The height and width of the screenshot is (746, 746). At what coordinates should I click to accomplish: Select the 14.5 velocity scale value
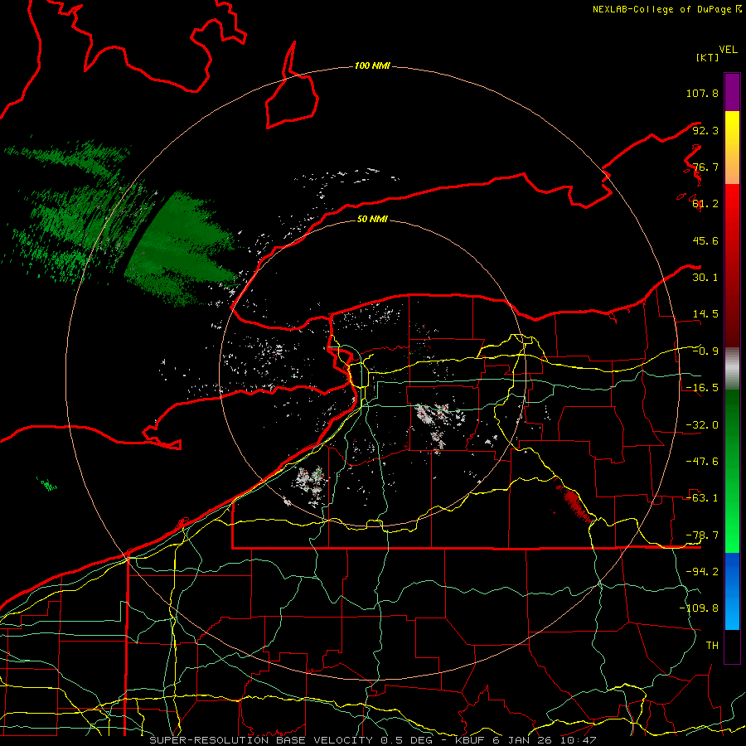point(705,314)
